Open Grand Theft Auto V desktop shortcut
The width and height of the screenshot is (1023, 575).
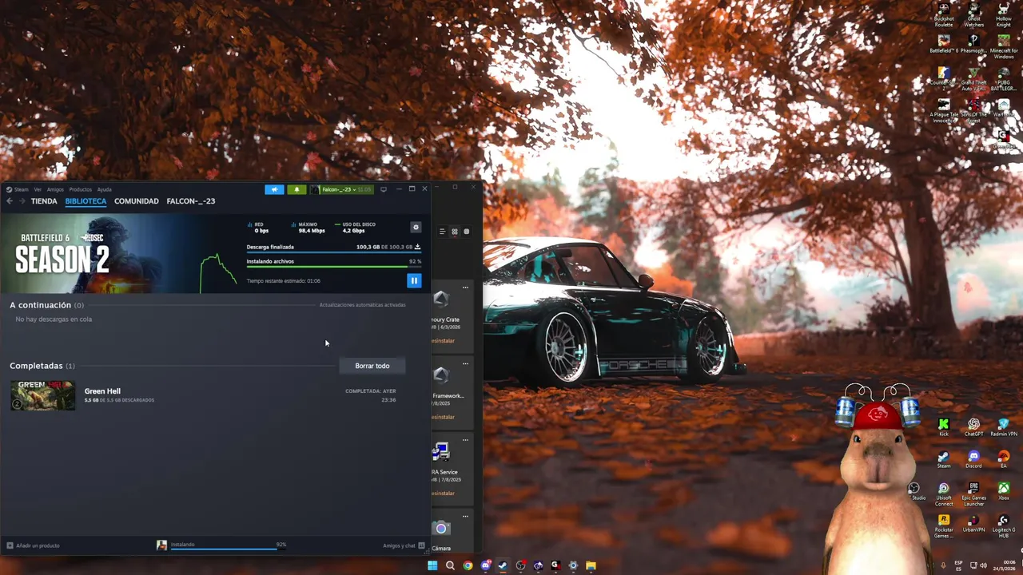pyautogui.click(x=973, y=78)
